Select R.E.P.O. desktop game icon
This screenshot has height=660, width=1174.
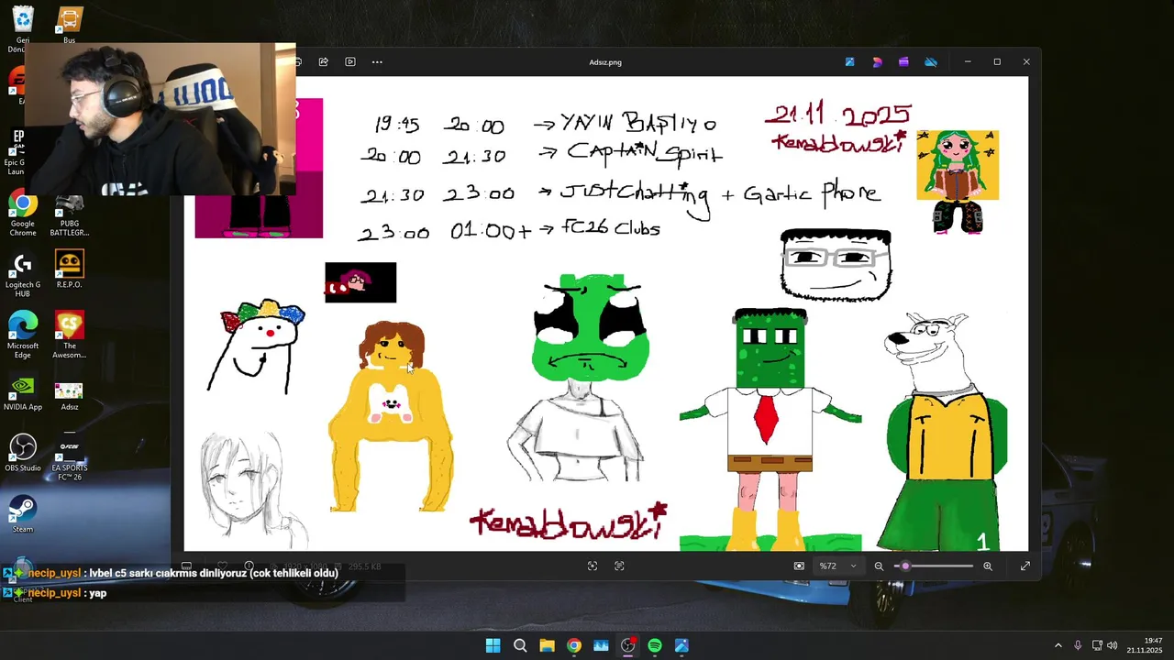point(69,270)
